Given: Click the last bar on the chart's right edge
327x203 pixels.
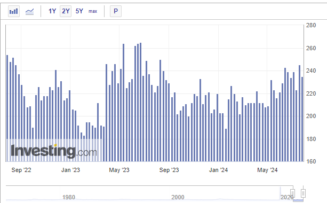Looking at the screenshot, I should (x=302, y=119).
